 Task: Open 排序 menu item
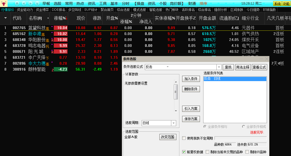[203, 4]
